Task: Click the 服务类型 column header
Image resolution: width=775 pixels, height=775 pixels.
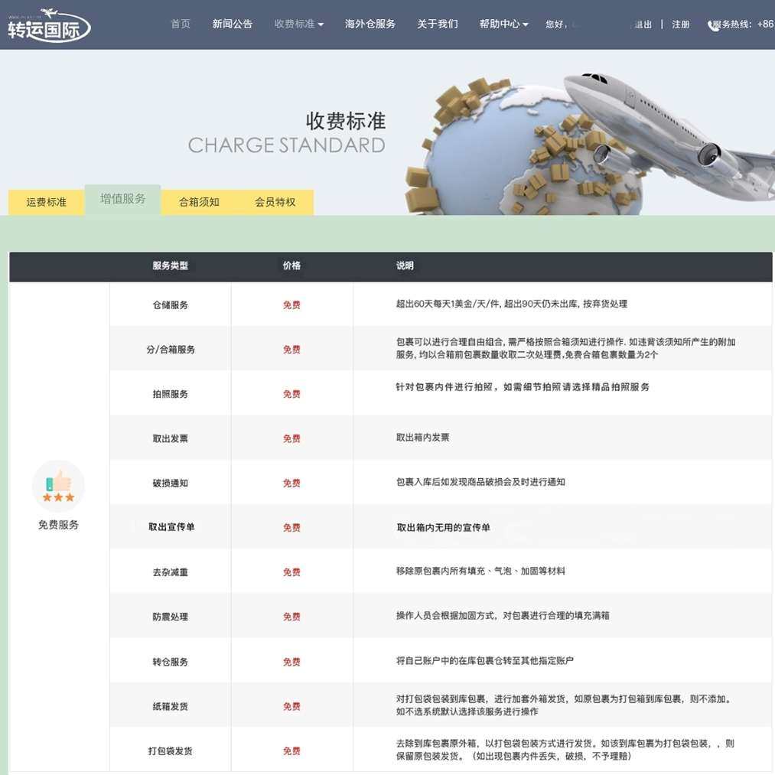Action: point(170,265)
